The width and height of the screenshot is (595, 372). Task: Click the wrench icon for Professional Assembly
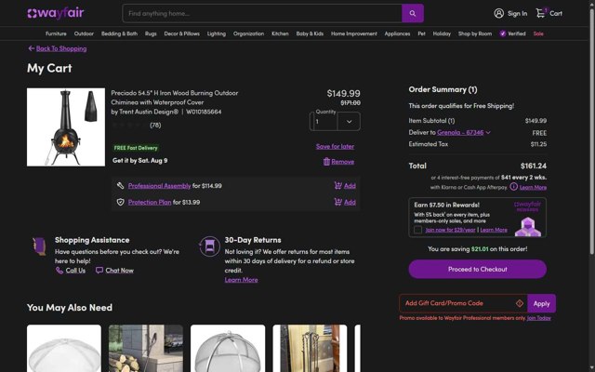tap(120, 186)
